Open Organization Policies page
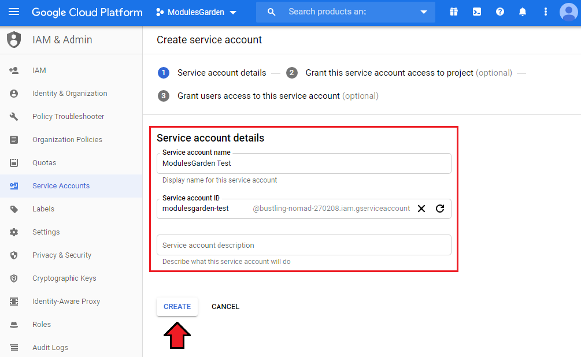This screenshot has height=357, width=581. click(67, 140)
